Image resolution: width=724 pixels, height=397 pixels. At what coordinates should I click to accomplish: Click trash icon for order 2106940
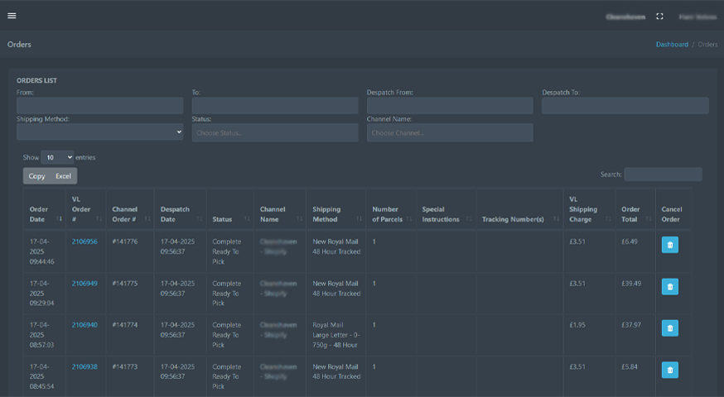pyautogui.click(x=669, y=328)
